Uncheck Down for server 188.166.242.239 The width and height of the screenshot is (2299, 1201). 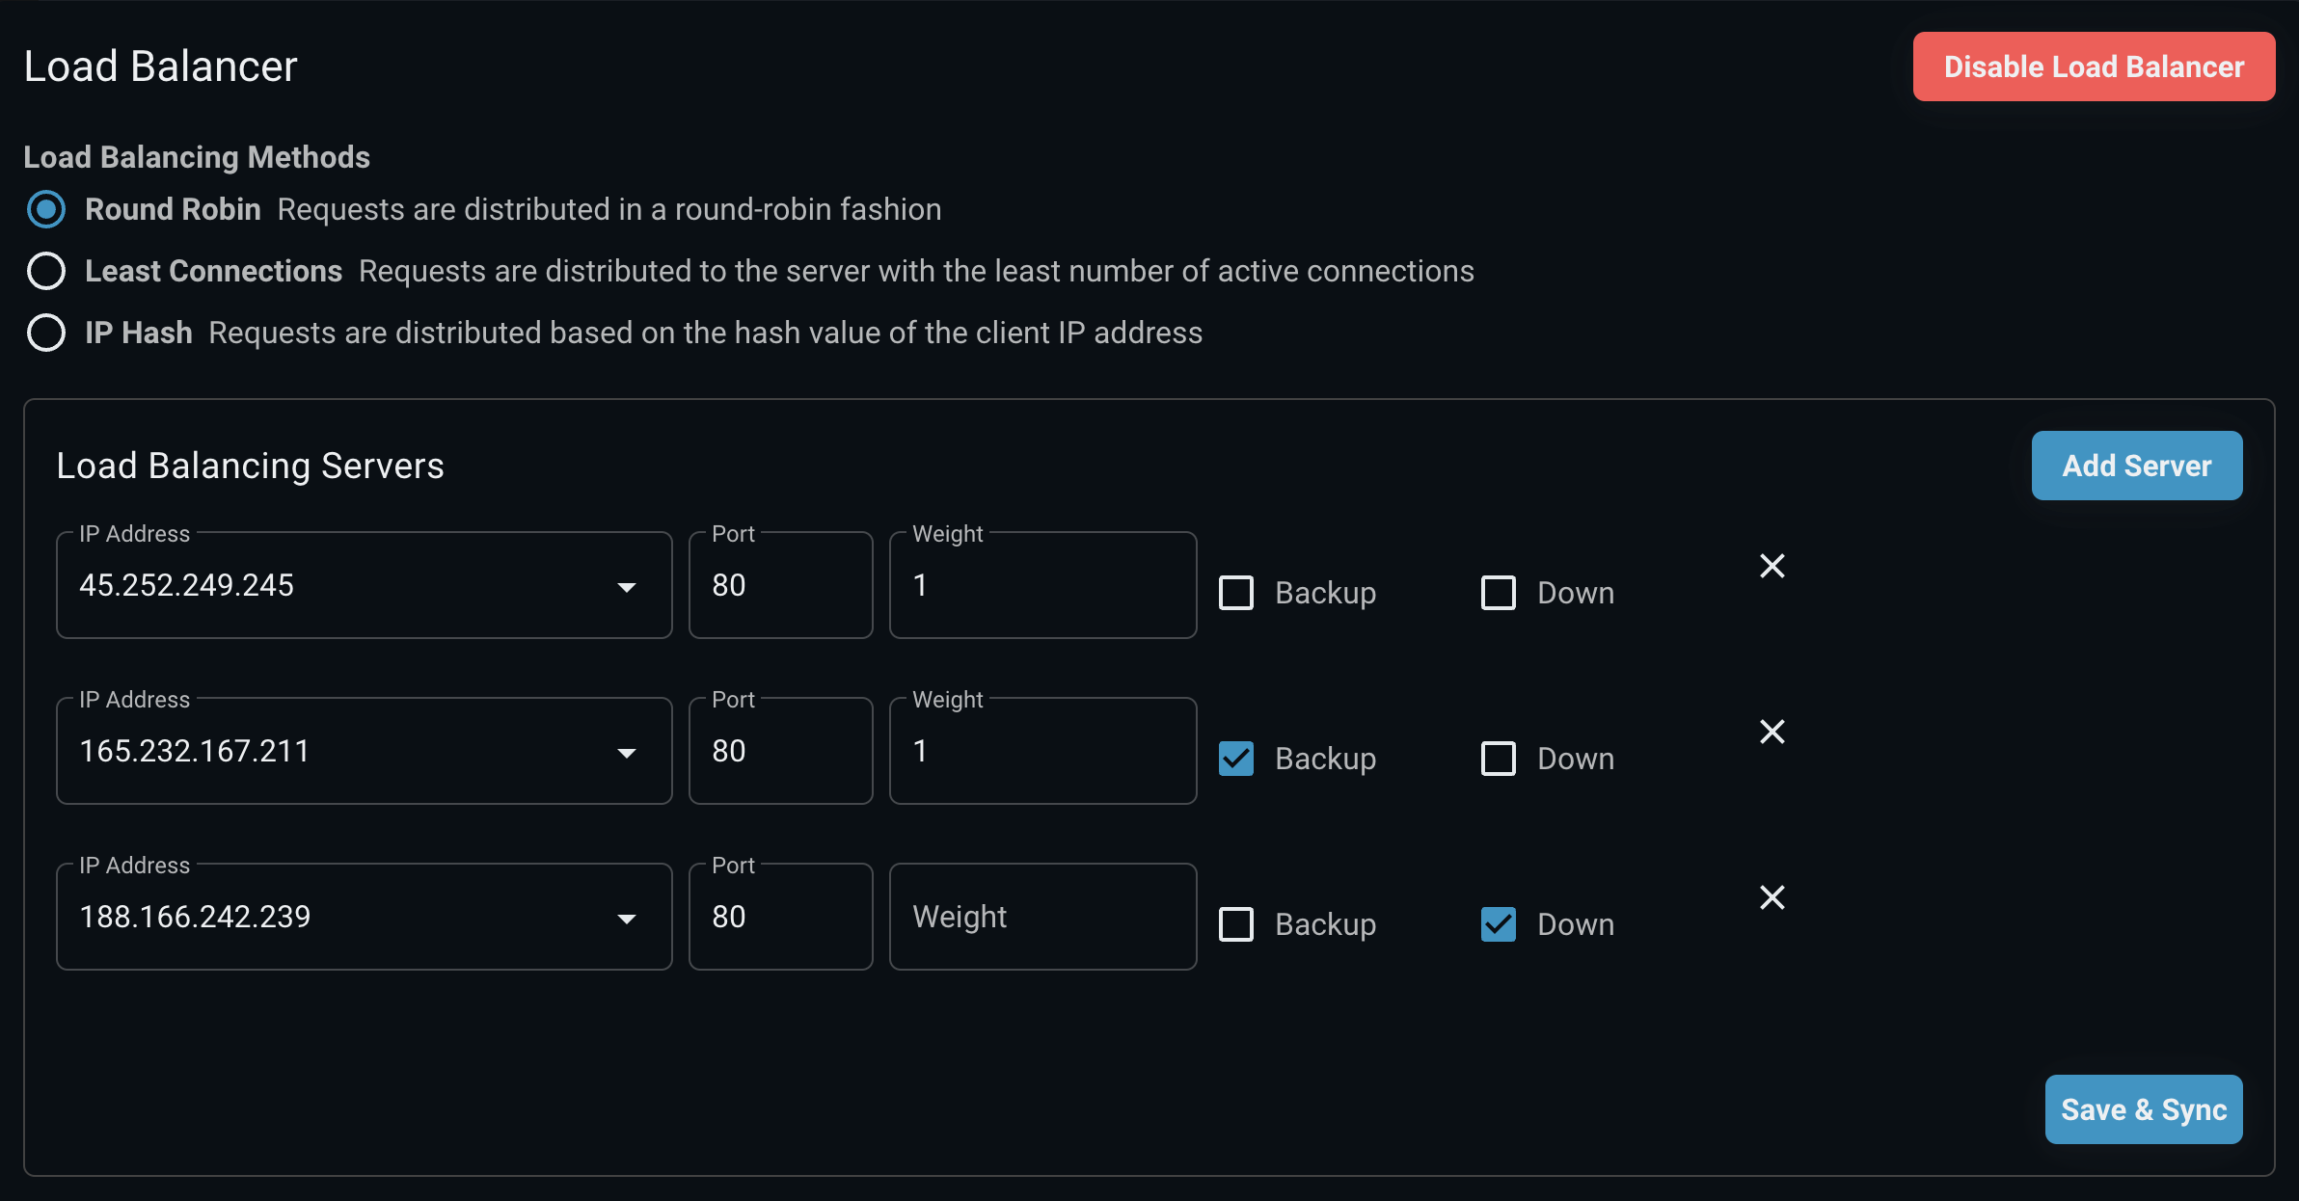(x=1498, y=924)
